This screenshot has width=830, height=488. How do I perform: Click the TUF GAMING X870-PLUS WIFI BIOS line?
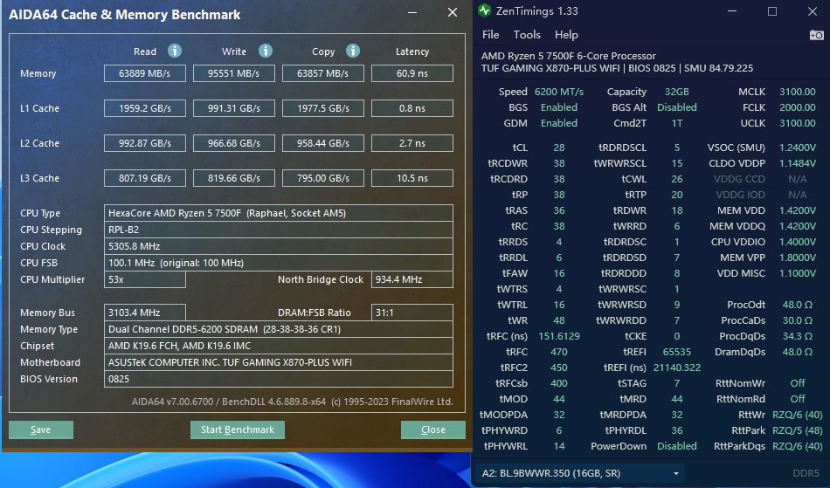[617, 68]
